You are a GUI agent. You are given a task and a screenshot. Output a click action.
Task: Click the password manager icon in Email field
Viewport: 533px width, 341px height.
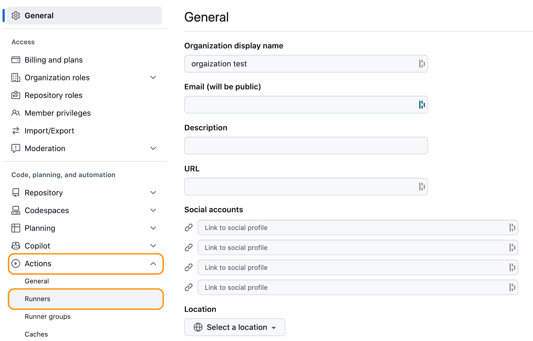[x=422, y=105]
